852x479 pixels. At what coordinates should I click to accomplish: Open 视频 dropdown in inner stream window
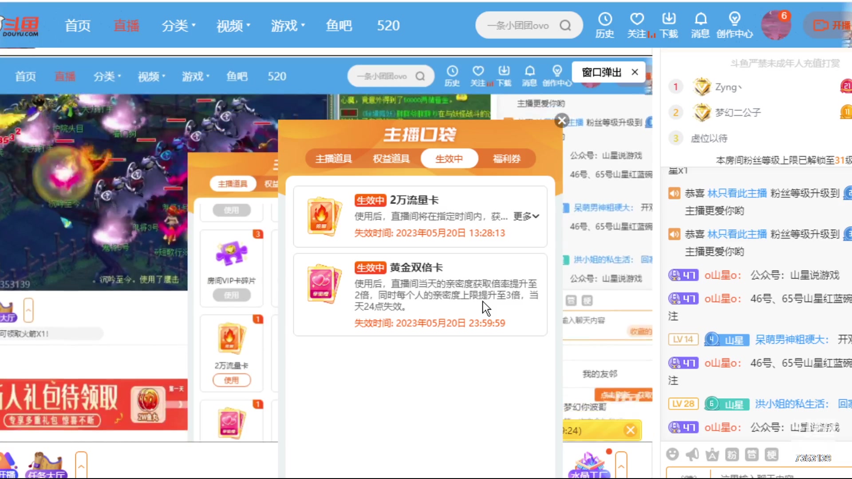tap(151, 76)
